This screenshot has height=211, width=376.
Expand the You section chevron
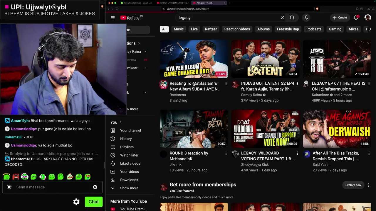point(120,122)
